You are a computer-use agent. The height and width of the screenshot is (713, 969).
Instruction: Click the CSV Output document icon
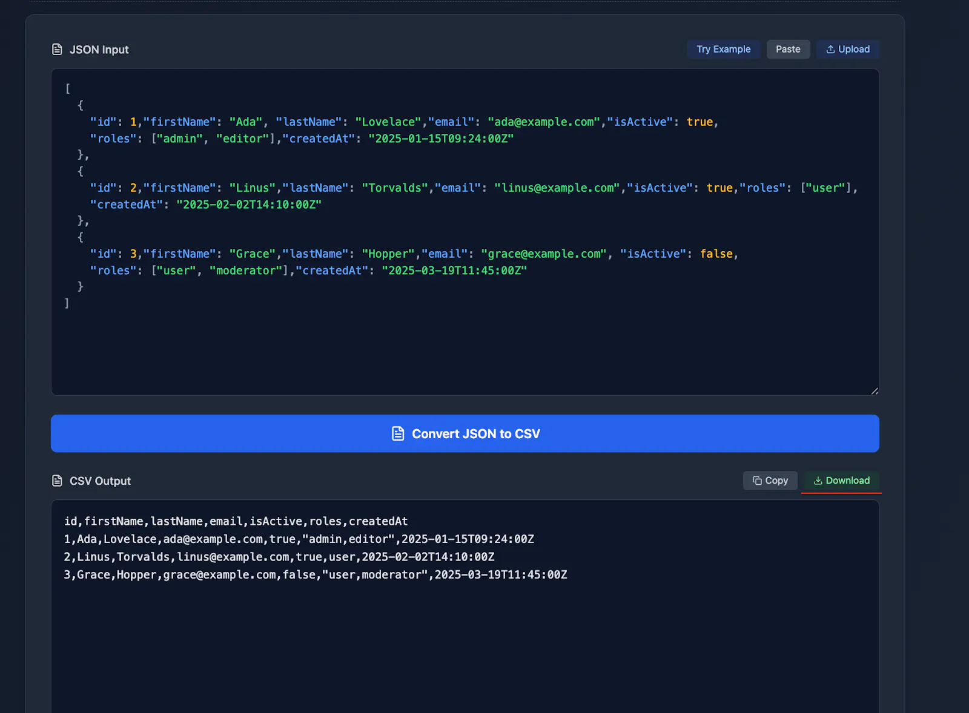[x=57, y=481]
